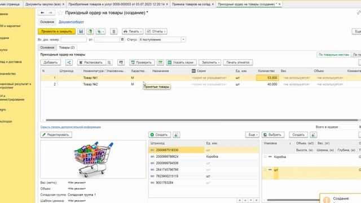Open the Еще dropdown in barcode panel
The width and height of the screenshot is (361, 203).
click(252, 135)
